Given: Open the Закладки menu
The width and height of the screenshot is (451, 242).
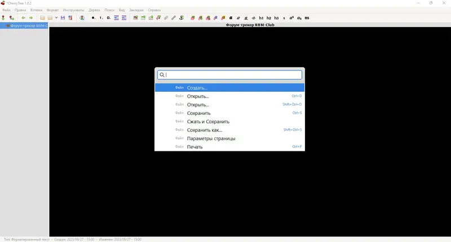Looking at the screenshot, I should tap(136, 10).
